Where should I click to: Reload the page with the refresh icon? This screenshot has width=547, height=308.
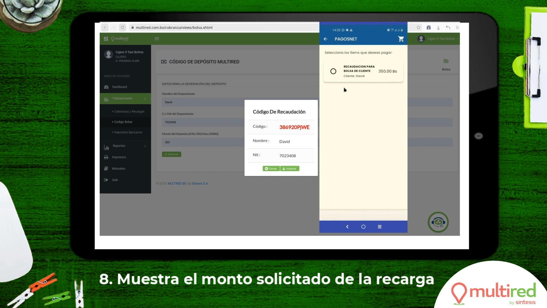(123, 27)
